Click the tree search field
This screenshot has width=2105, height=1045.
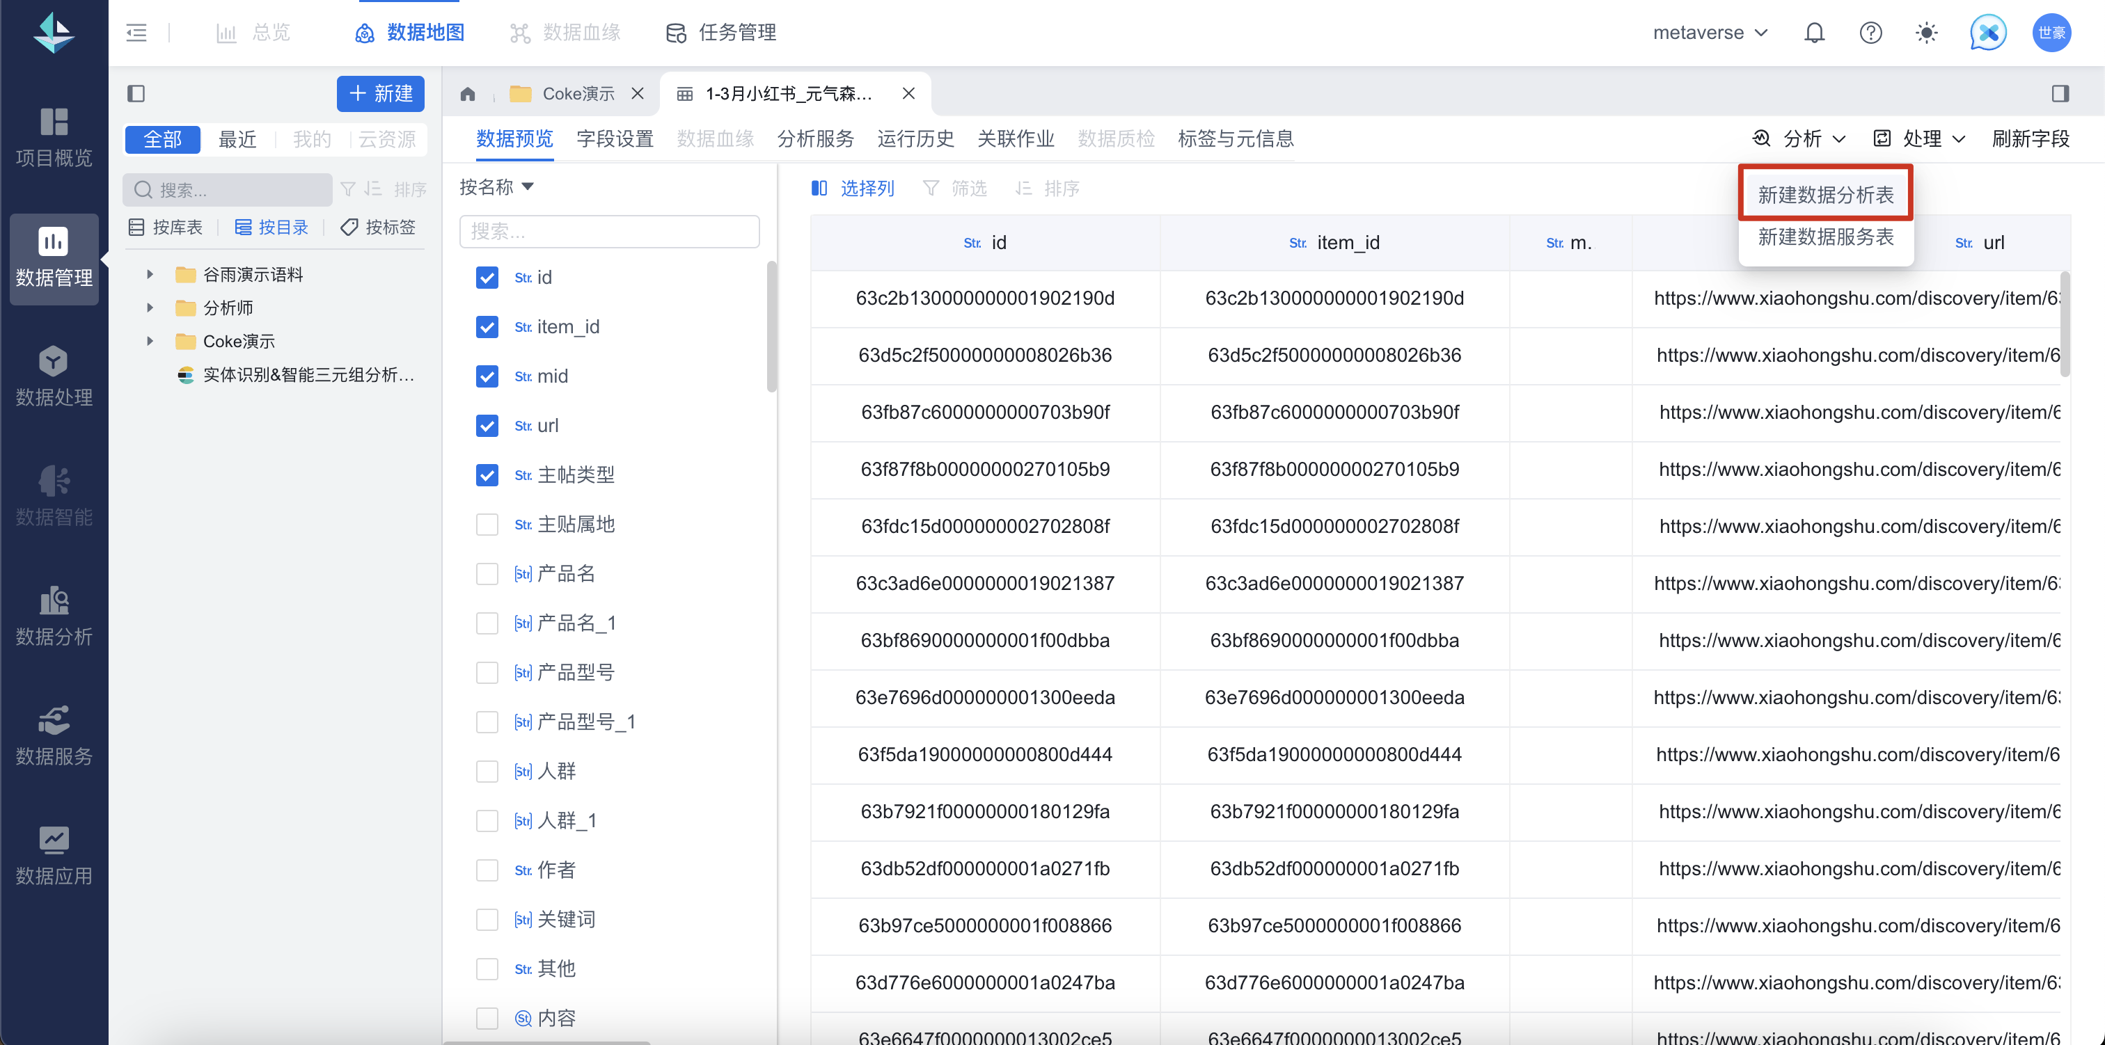[228, 189]
